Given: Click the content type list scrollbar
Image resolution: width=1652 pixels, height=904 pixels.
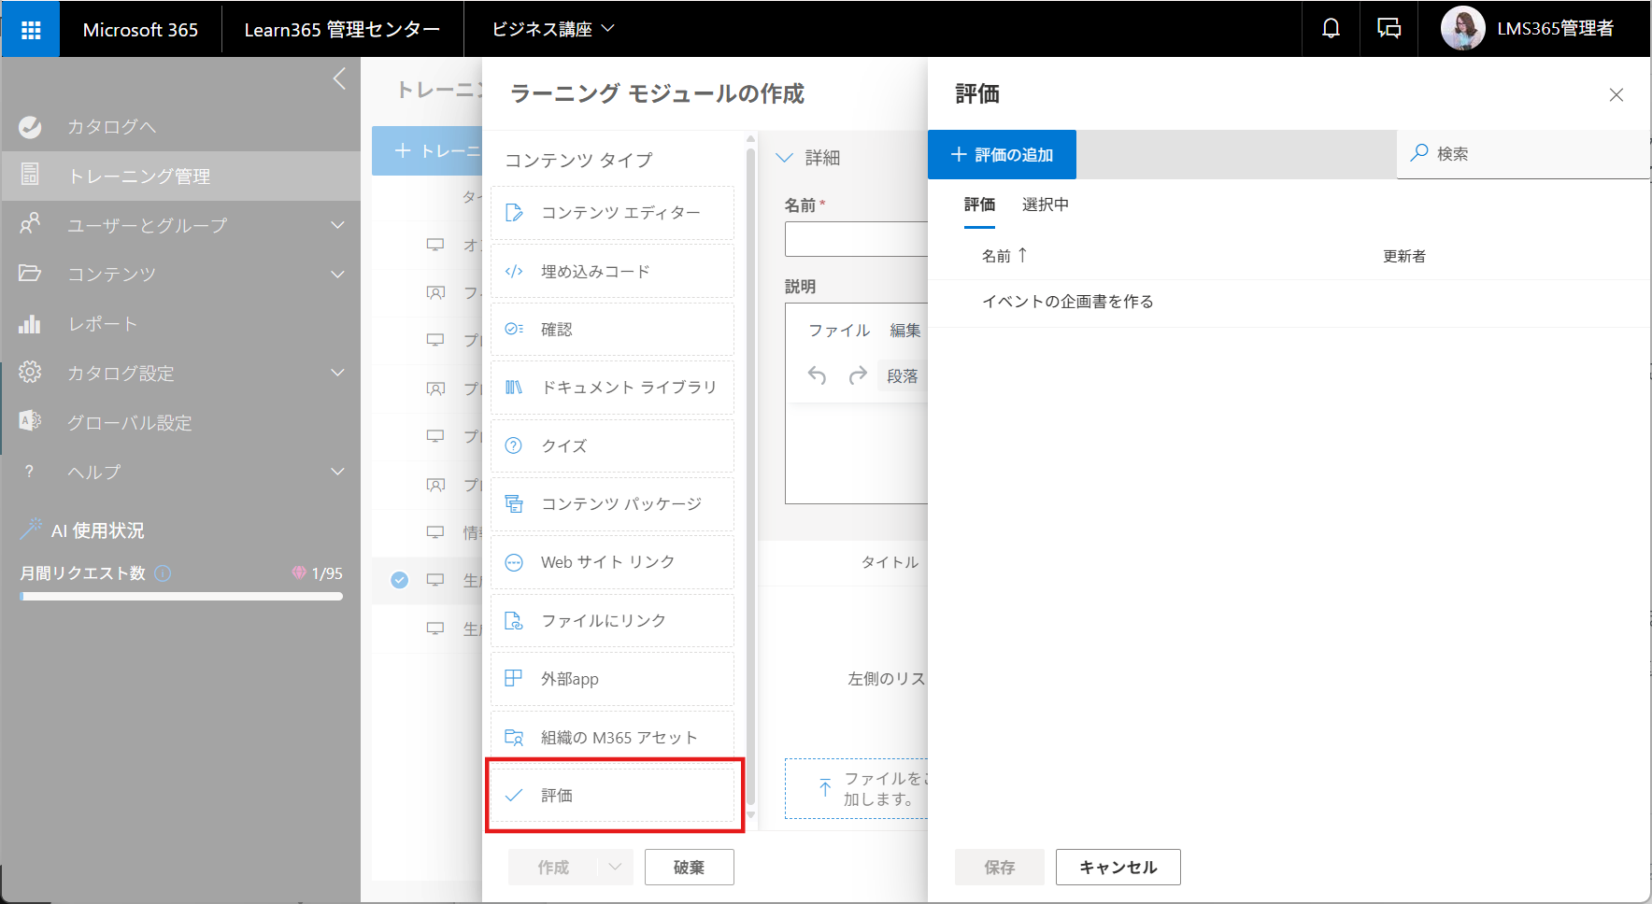Looking at the screenshot, I should 750,476.
